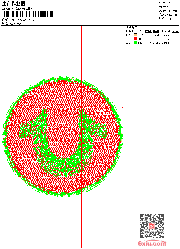Image resolution: width=180 pixels, height=249 pixels.
Task: Click the Green color swatch
Action: 136,43
